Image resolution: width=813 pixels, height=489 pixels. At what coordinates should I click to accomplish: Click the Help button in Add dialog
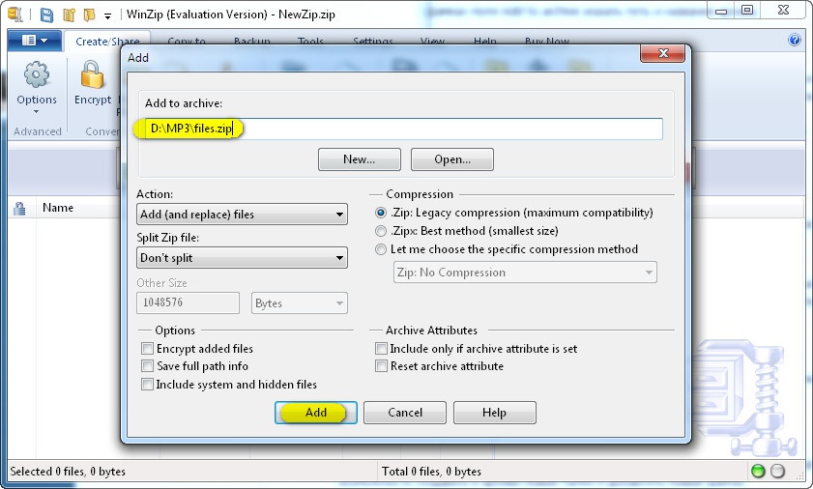click(494, 413)
